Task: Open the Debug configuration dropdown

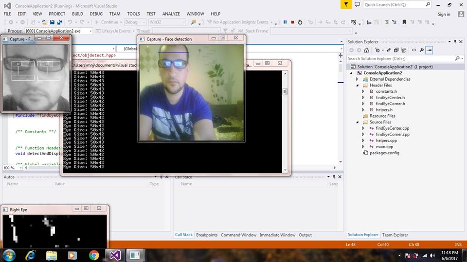Action: 135,22
